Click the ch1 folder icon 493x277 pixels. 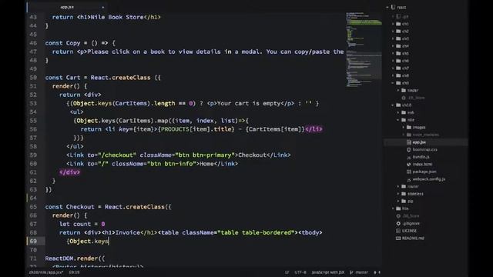coord(398,24)
